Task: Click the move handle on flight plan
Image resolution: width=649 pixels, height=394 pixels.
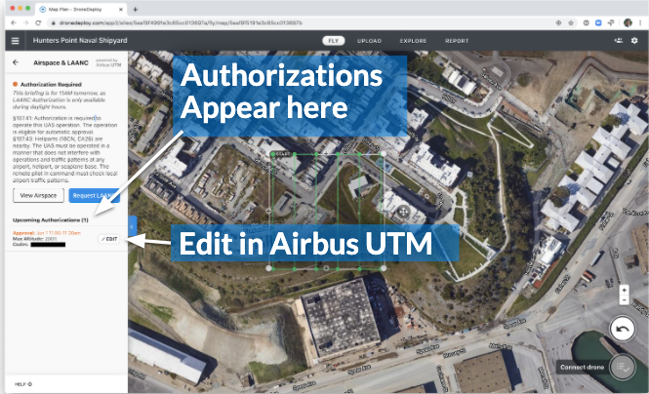Action: pyautogui.click(x=403, y=212)
